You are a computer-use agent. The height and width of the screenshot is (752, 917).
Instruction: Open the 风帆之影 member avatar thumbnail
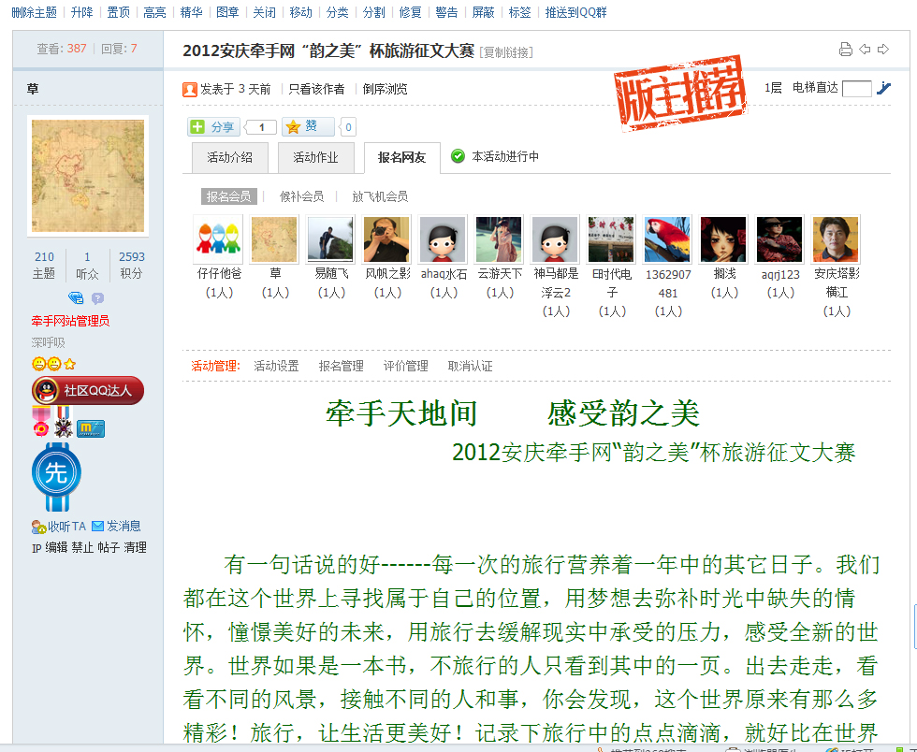point(386,239)
